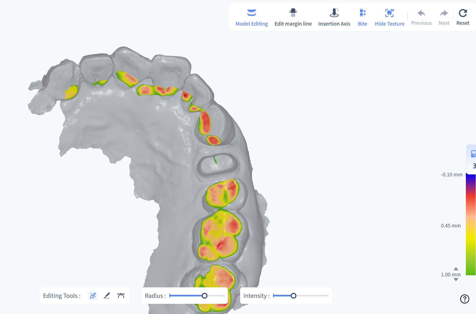The width and height of the screenshot is (476, 314).
Task: Select the knife carving editing tool
Action: [107, 296]
